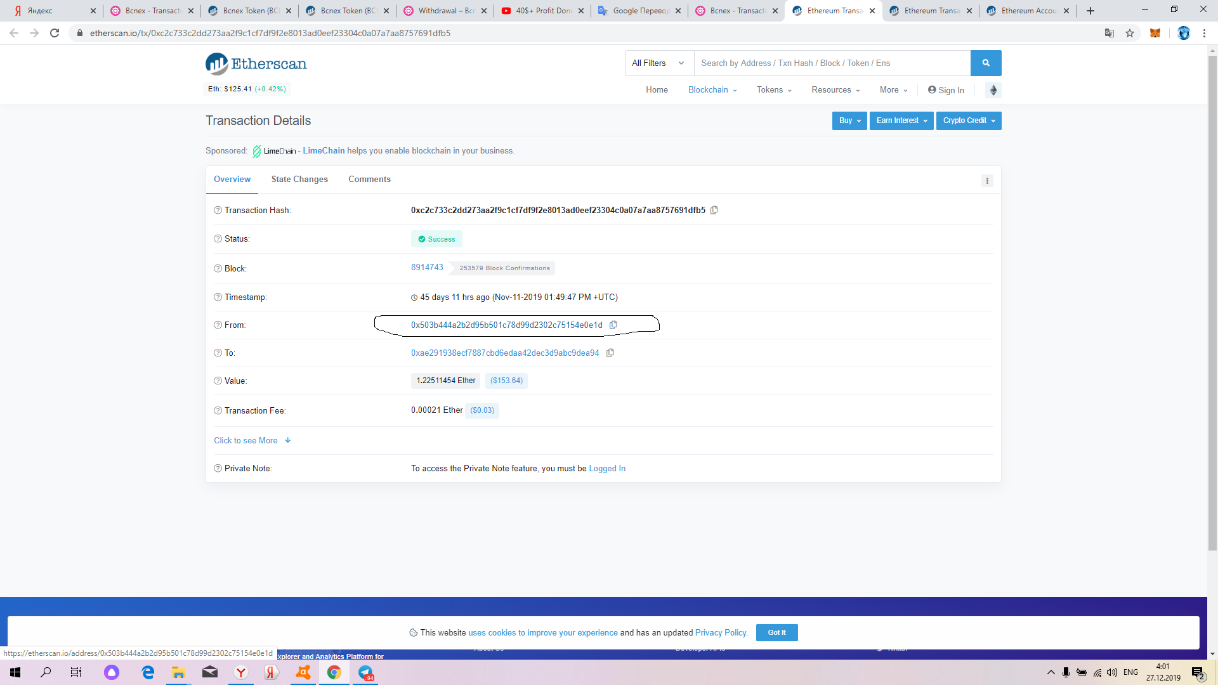Click the Ethereum network icon in navbar
The height and width of the screenshot is (685, 1218).
point(993,90)
